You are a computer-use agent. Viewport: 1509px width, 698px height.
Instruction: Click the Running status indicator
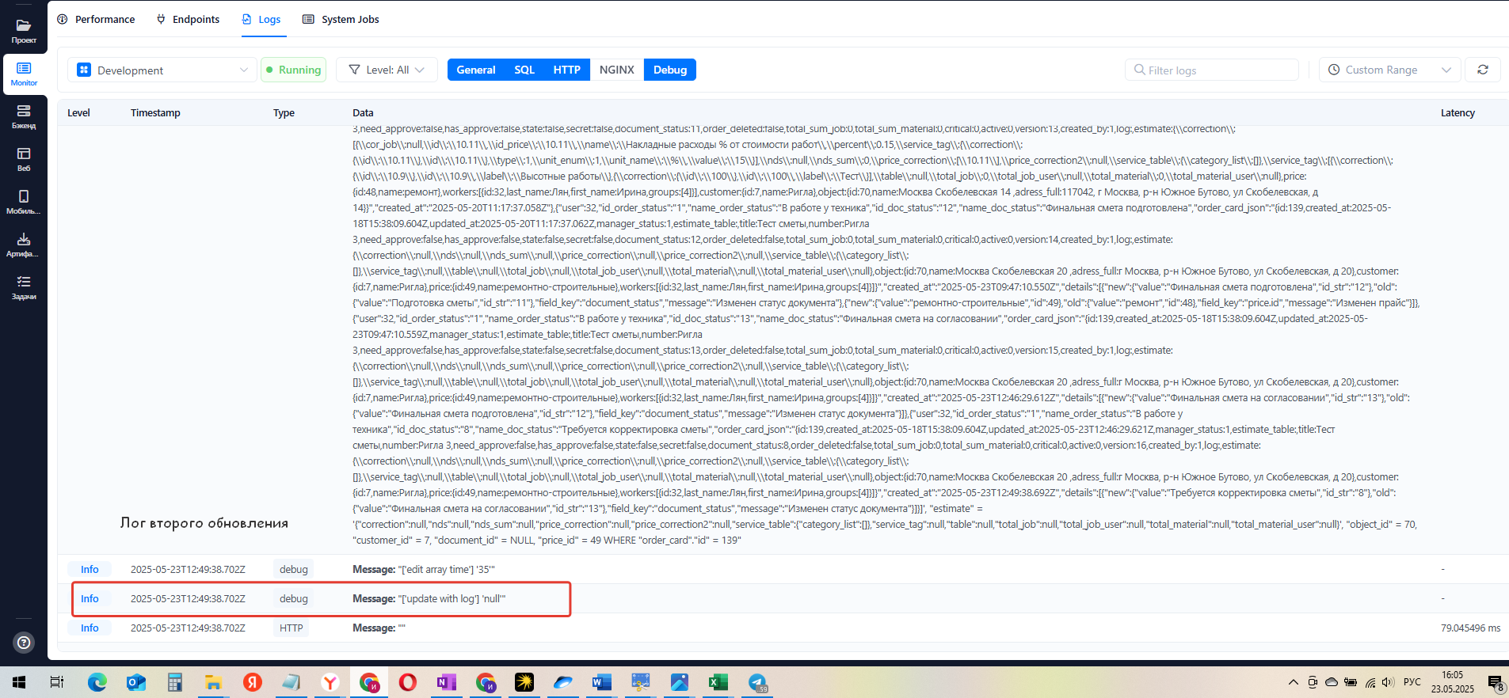tap(293, 70)
